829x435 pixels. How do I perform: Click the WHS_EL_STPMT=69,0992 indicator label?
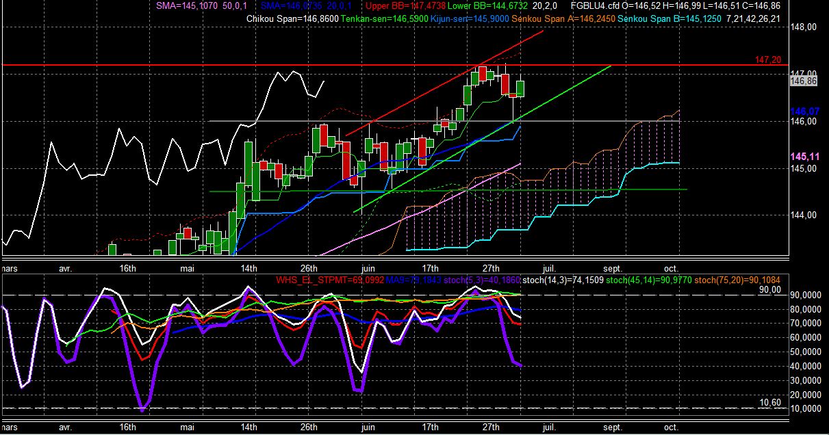pos(330,280)
